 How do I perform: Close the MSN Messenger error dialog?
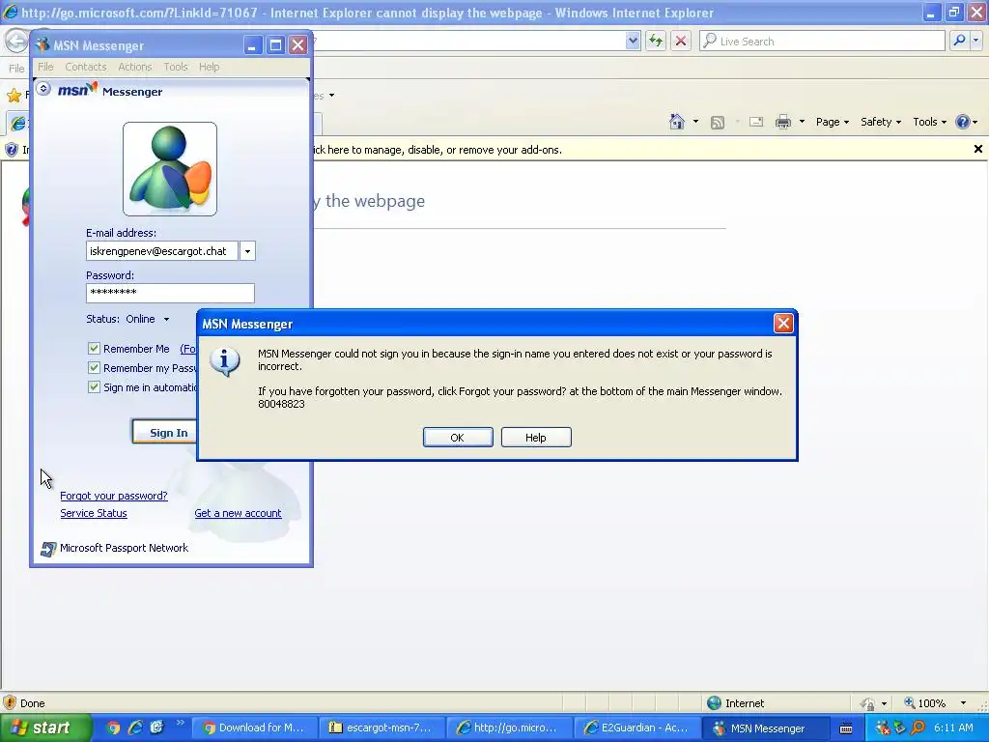click(x=783, y=324)
